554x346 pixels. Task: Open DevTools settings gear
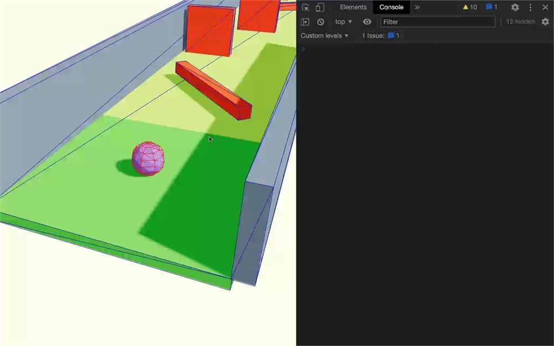pos(515,7)
